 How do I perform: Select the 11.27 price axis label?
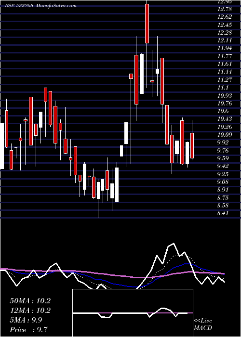225,80
